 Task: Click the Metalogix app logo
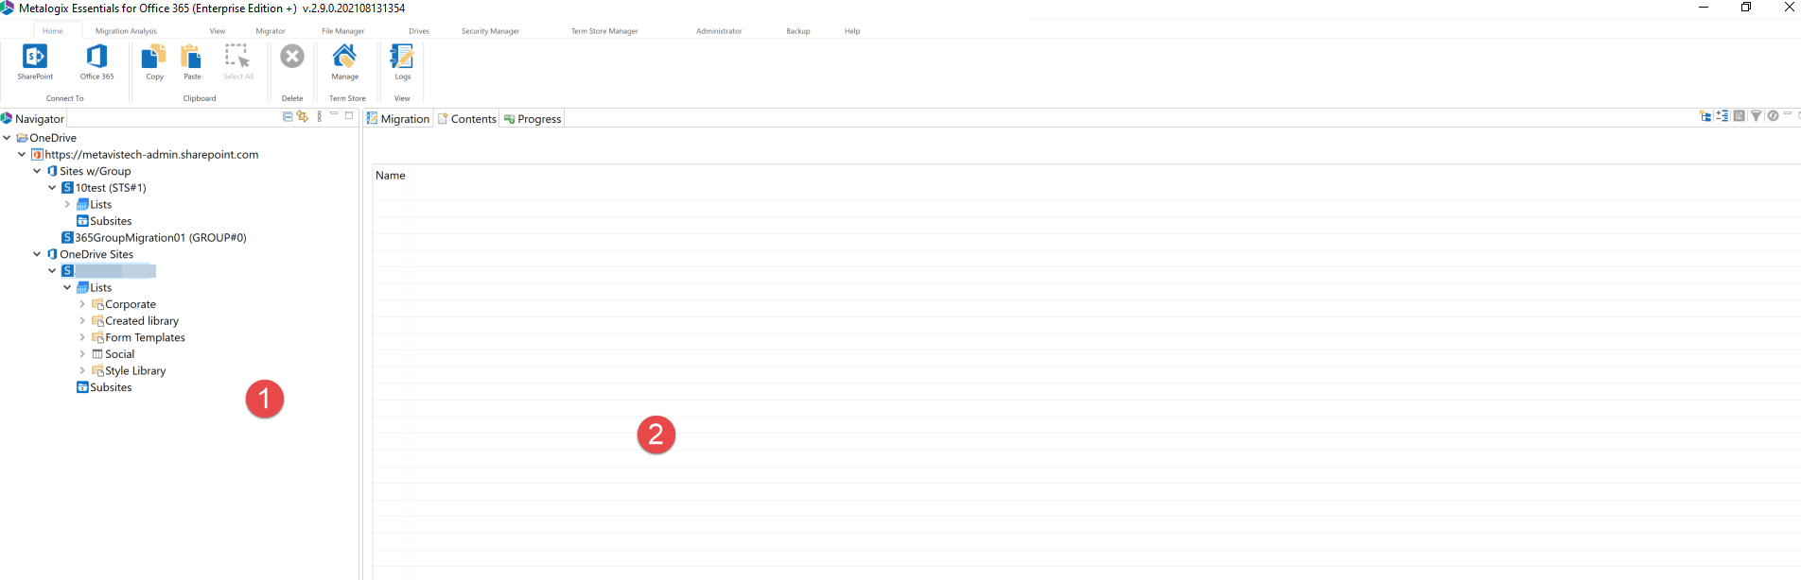pos(8,8)
